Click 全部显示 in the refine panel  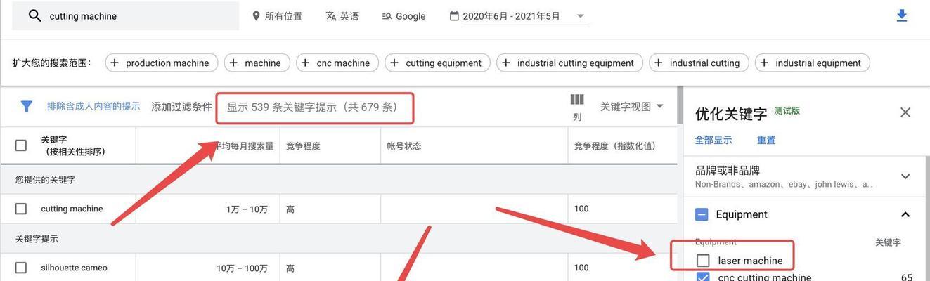[713, 140]
